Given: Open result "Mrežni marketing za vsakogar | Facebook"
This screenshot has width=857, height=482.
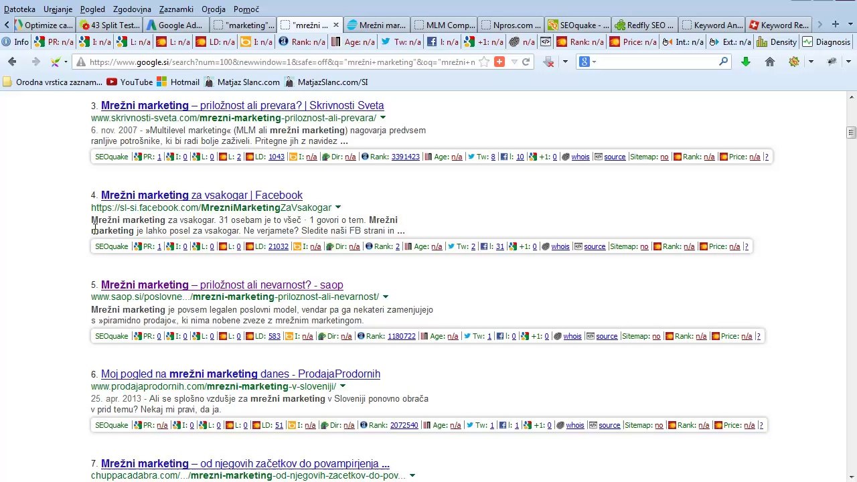Looking at the screenshot, I should 202,195.
